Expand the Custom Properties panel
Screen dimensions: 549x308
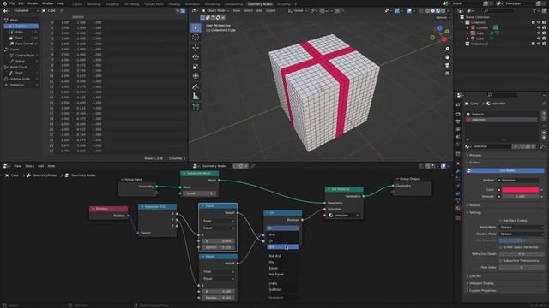pos(482,291)
